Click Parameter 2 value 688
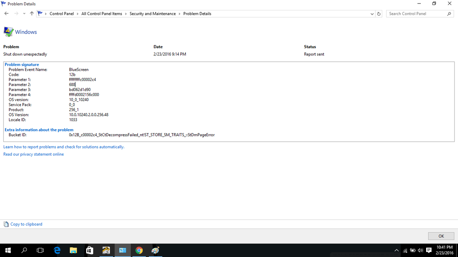458x257 pixels. (x=72, y=85)
